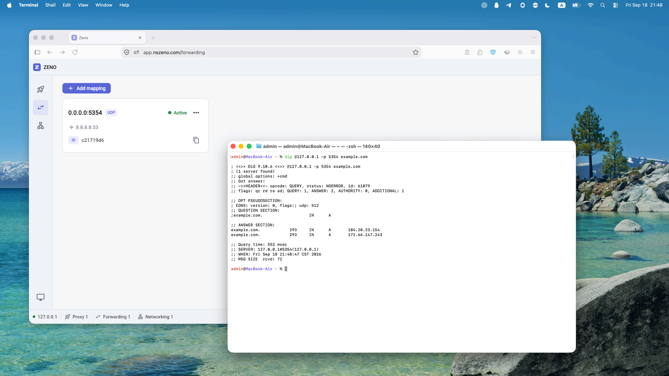Open the extensions puzzle icon
This screenshot has height=376, width=669.
tap(480, 52)
